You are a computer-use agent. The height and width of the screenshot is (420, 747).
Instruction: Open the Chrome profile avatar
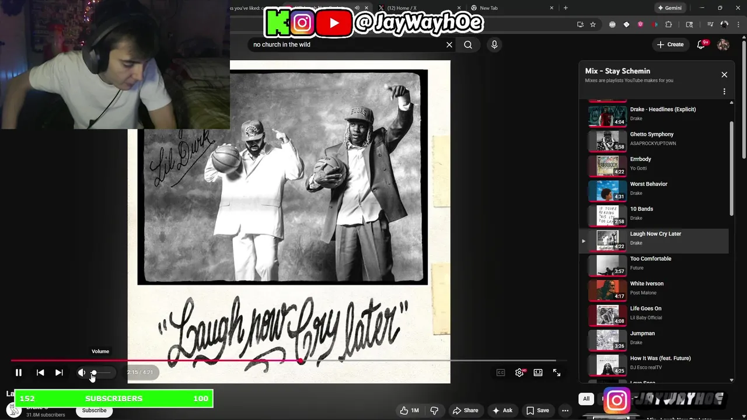(724, 24)
